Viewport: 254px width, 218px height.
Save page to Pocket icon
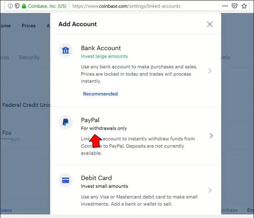(234, 6)
